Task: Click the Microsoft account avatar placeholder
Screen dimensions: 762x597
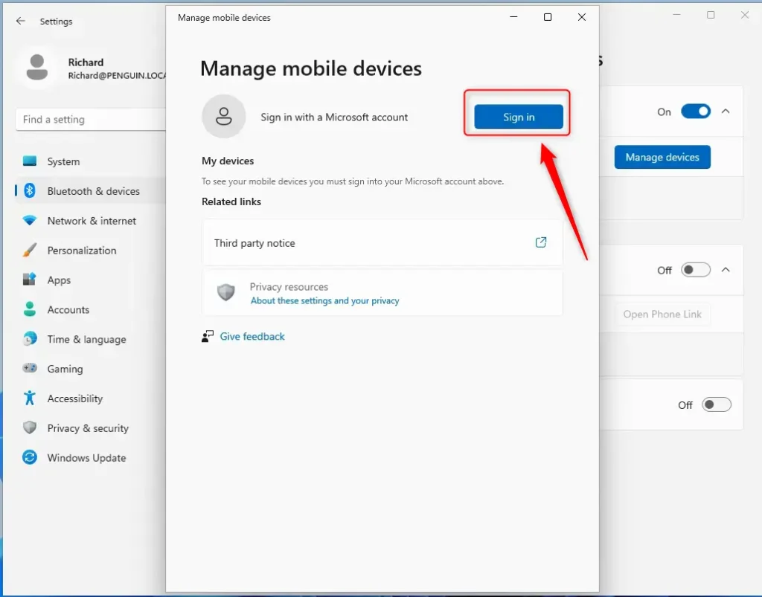Action: coord(223,117)
